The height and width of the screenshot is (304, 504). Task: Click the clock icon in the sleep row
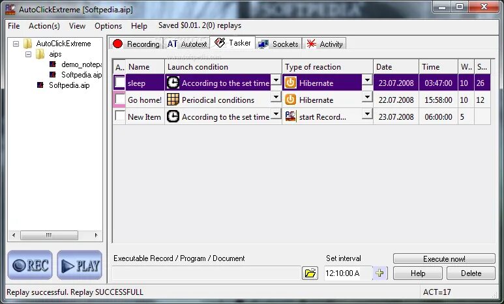pyautogui.click(x=173, y=83)
